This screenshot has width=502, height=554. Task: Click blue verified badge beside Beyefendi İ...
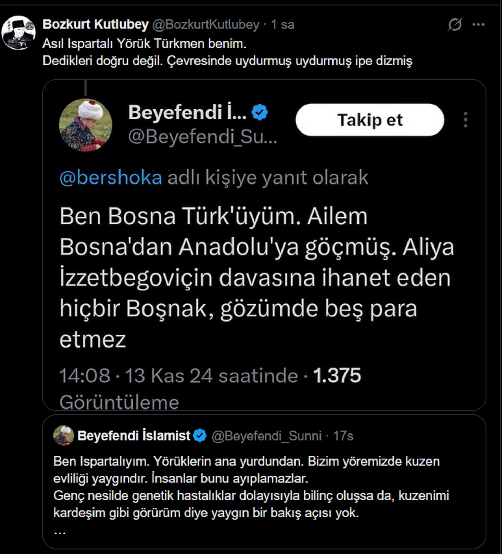(x=260, y=112)
